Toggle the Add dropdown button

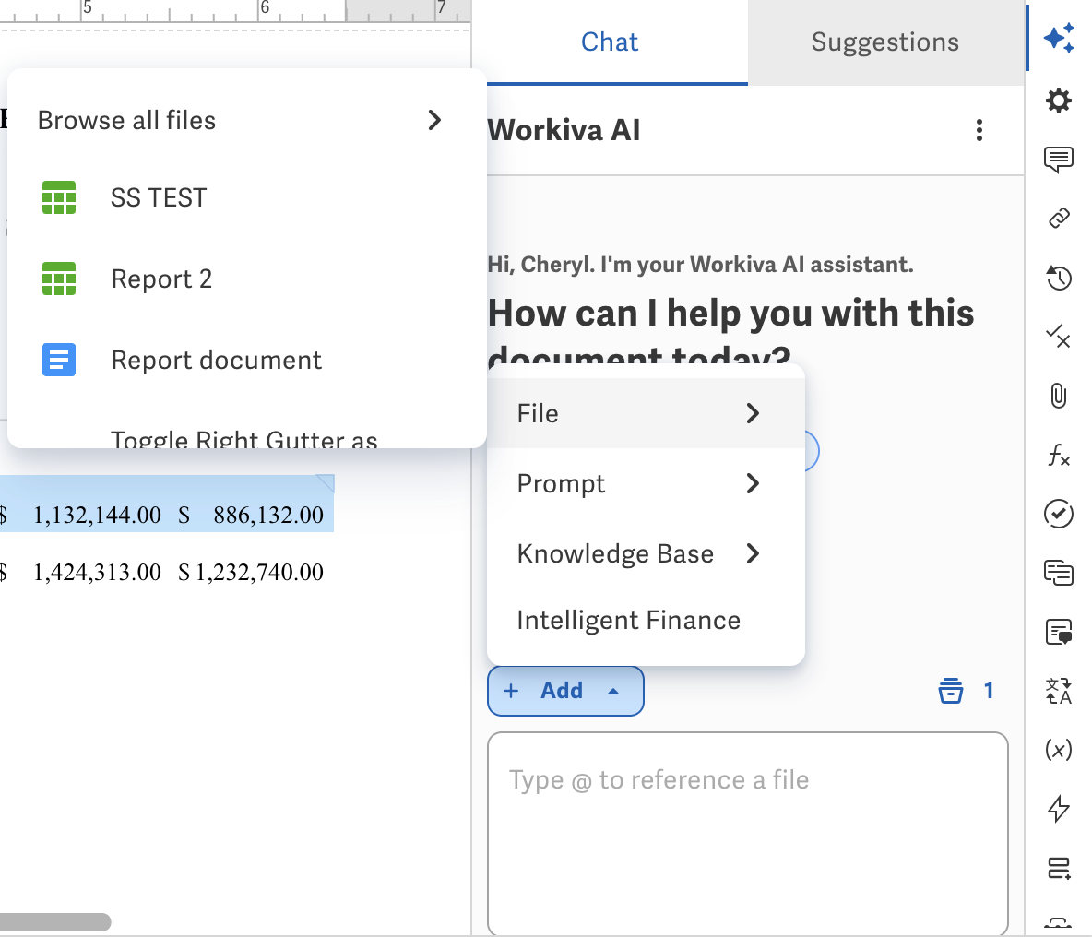(565, 691)
